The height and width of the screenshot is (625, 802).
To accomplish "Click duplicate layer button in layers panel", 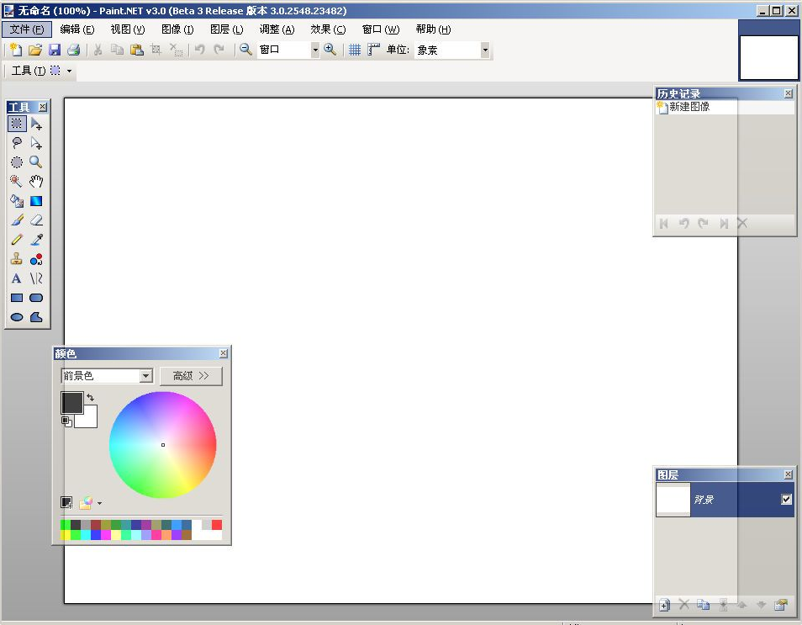I will pos(704,605).
